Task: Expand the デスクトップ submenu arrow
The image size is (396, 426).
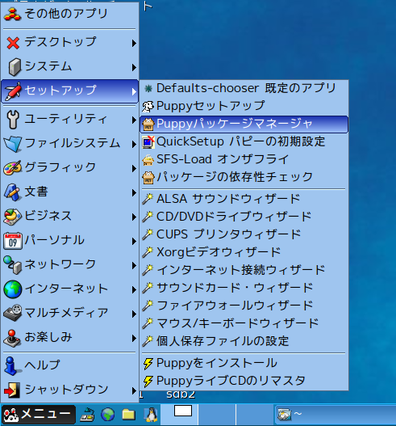Action: coord(134,43)
